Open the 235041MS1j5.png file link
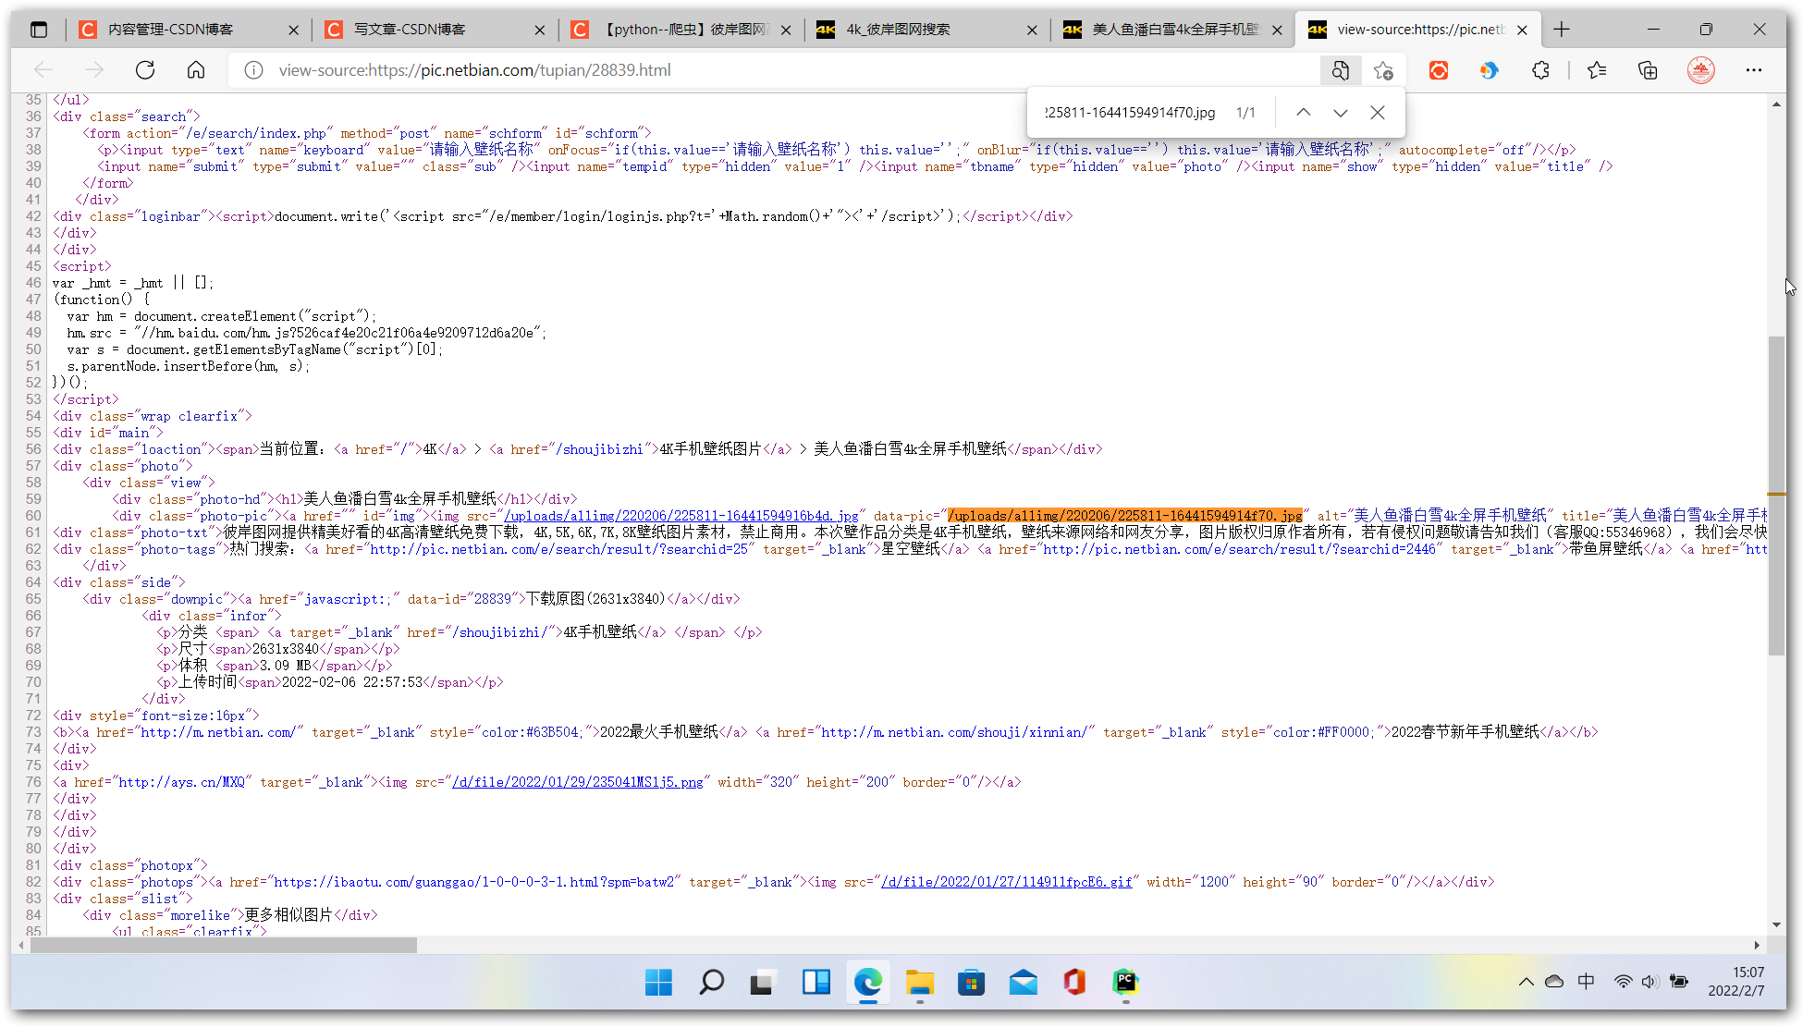Image resolution: width=1815 pixels, height=1028 pixels. (x=578, y=782)
